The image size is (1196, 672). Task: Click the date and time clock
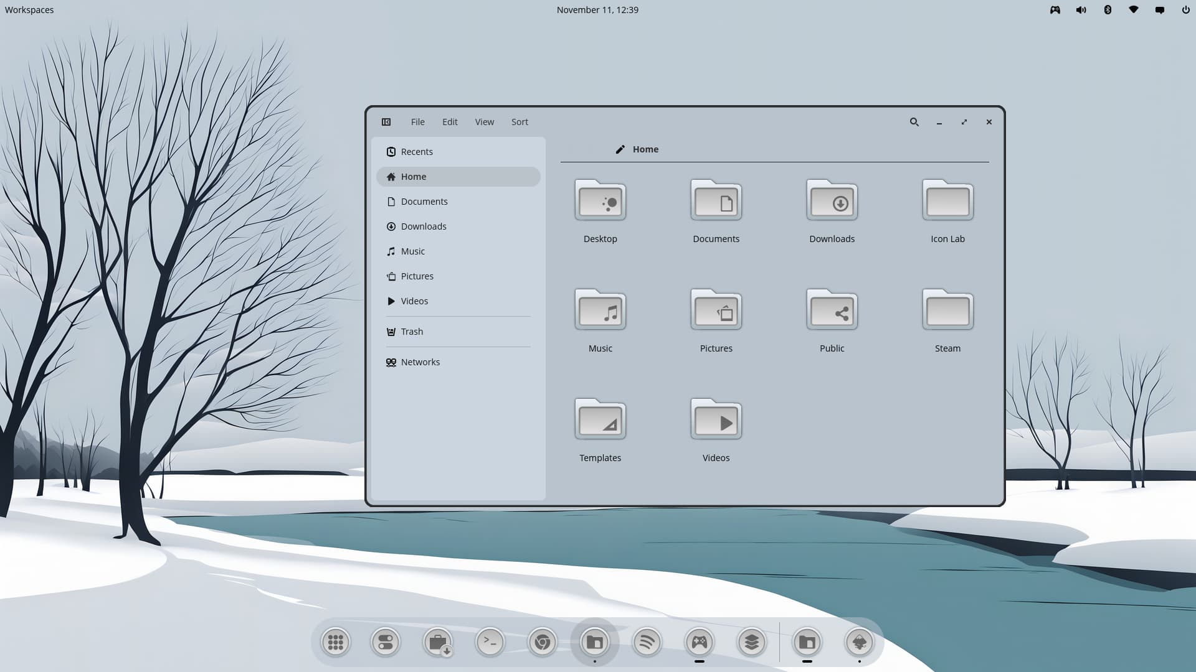coord(597,10)
